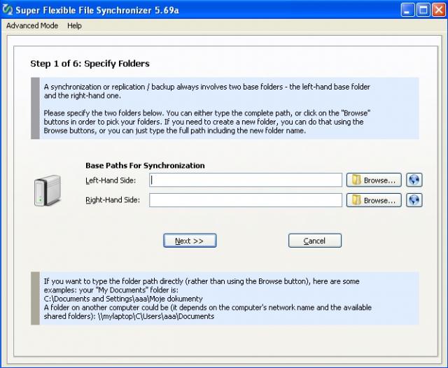Click the Right-Hand Side label
Image resolution: width=448 pixels, height=368 pixels.
112,200
